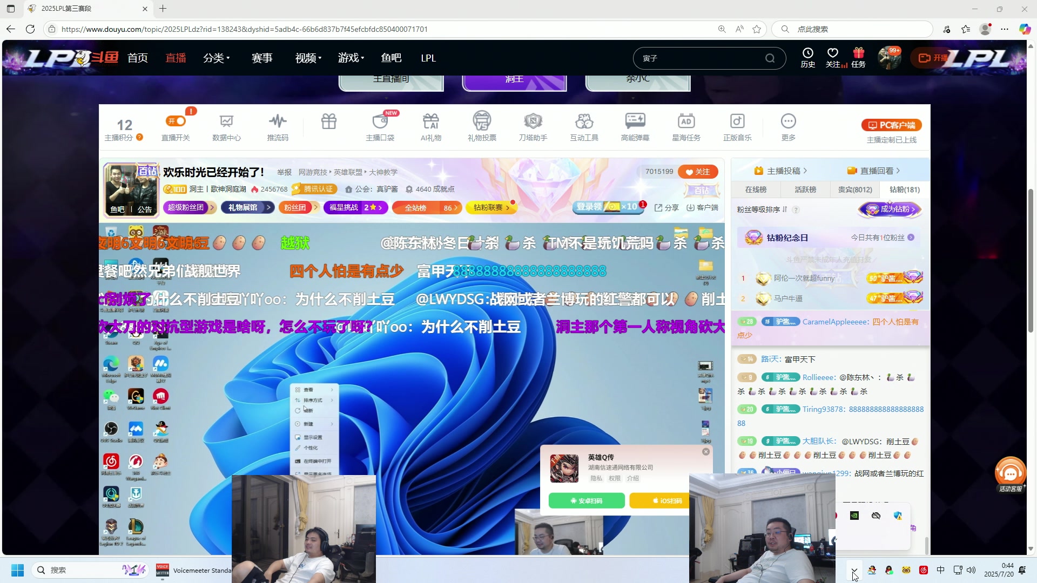
Task: Click the PC客户端 button
Action: [892, 125]
